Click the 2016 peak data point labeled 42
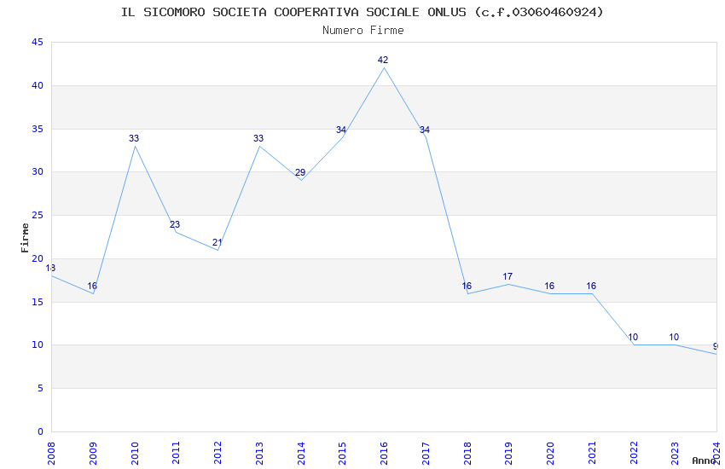The image size is (725, 469). tap(384, 68)
